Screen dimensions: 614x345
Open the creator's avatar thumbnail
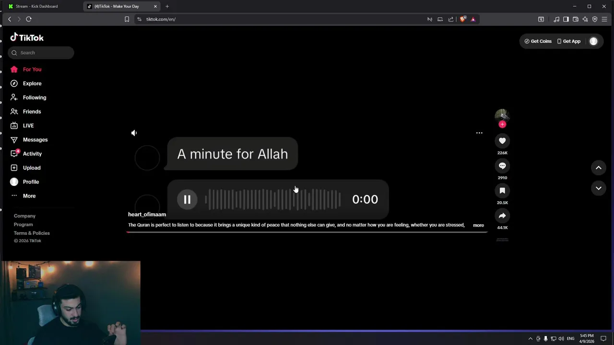[x=502, y=115]
